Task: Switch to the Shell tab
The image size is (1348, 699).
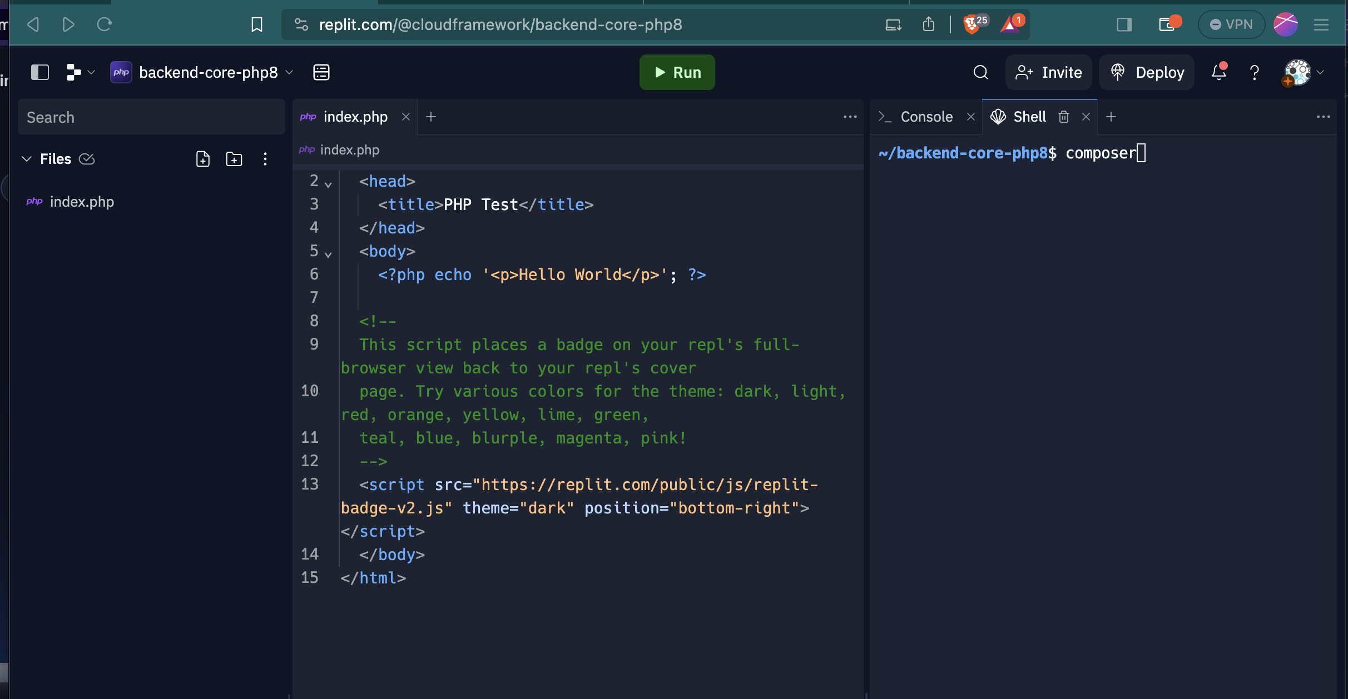Action: click(1029, 117)
